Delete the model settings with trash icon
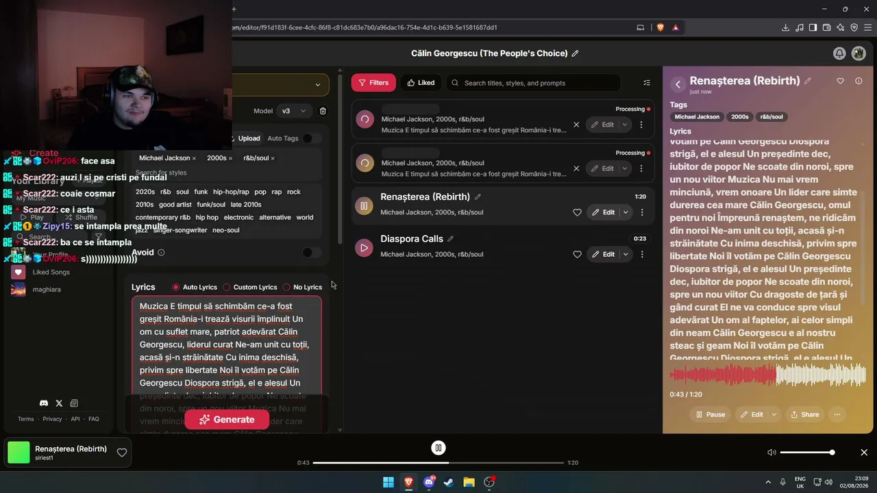The height and width of the screenshot is (493, 877). coord(323,111)
